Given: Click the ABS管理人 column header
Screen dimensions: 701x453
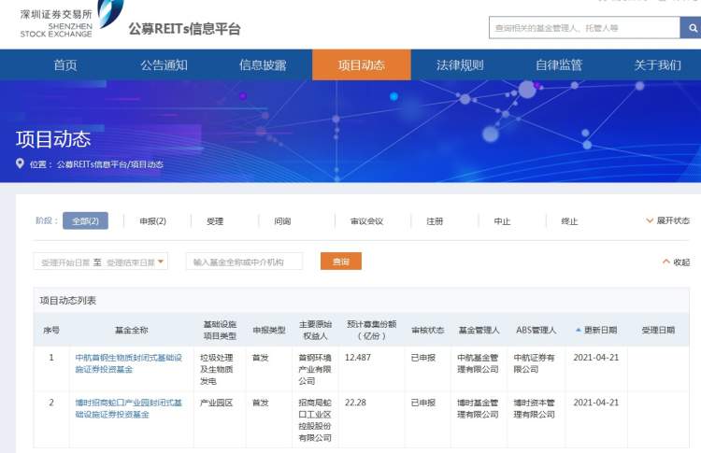Looking at the screenshot, I should pyautogui.click(x=536, y=330).
